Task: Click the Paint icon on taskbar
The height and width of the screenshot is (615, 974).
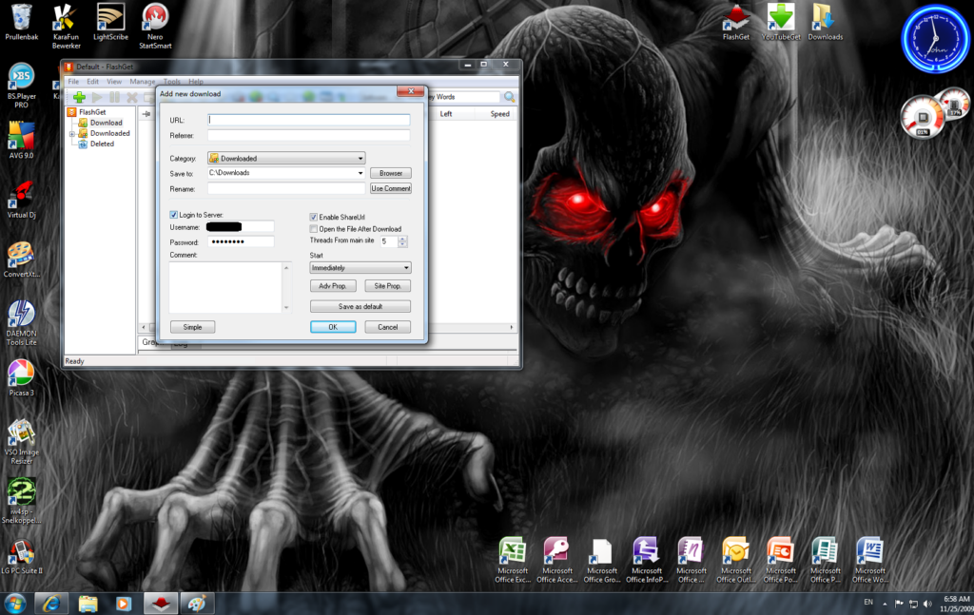Action: (x=197, y=604)
